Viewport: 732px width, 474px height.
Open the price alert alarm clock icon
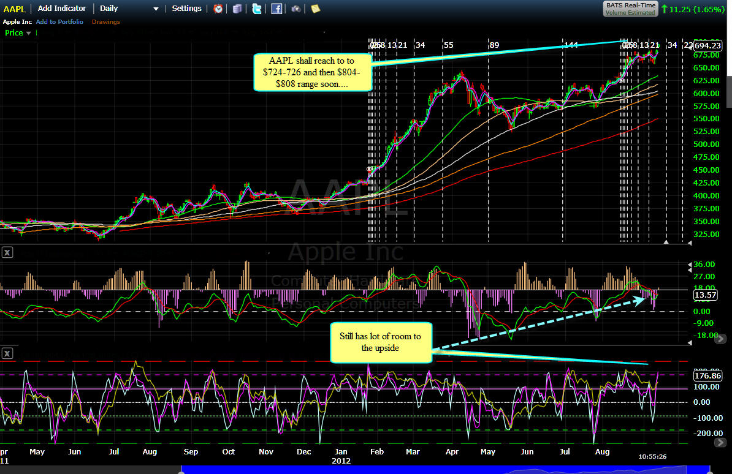pyautogui.click(x=218, y=9)
